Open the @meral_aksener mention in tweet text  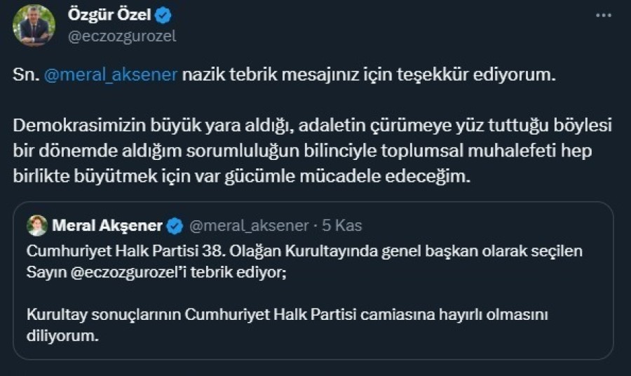tap(111, 76)
